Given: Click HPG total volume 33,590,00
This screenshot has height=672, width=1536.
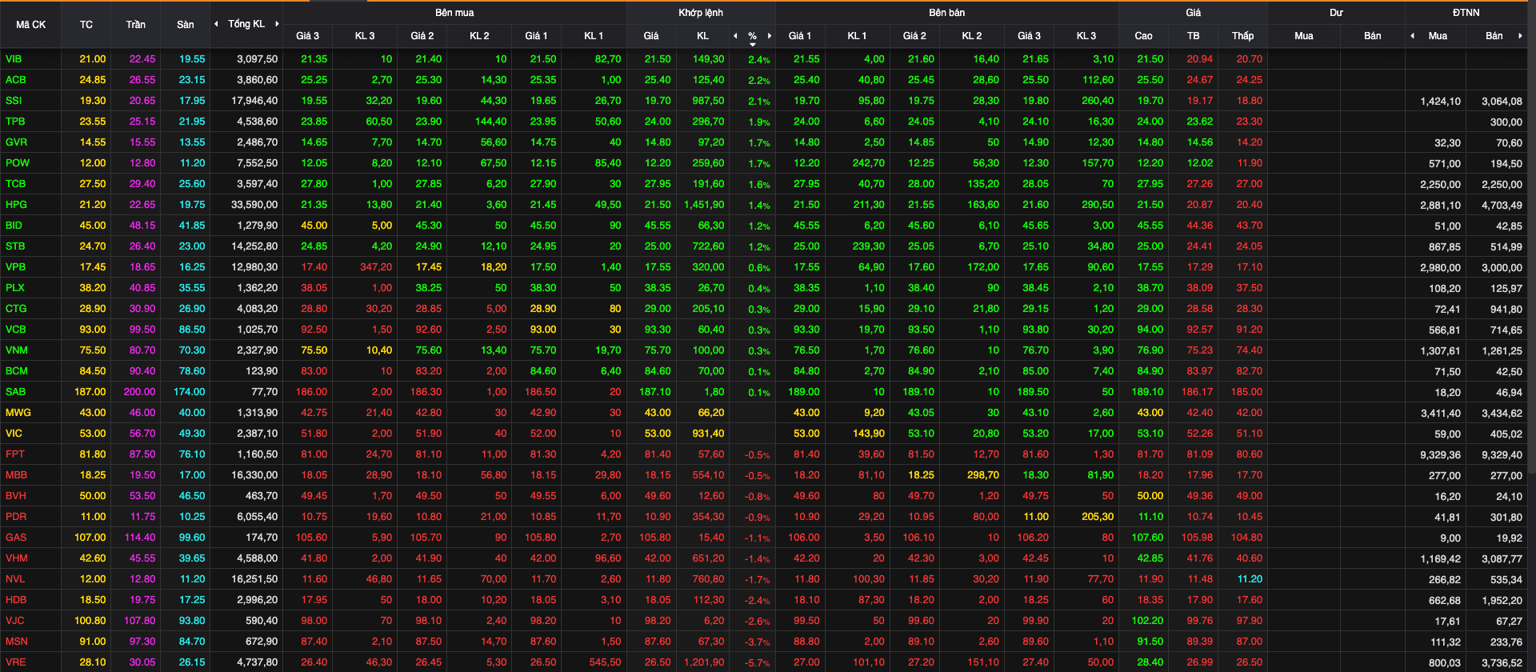Looking at the screenshot, I should 254,205.
